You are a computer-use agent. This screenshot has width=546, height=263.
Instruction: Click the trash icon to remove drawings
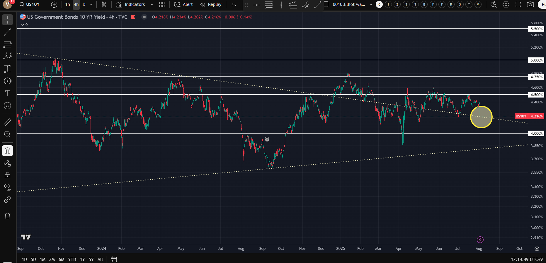[7, 216]
